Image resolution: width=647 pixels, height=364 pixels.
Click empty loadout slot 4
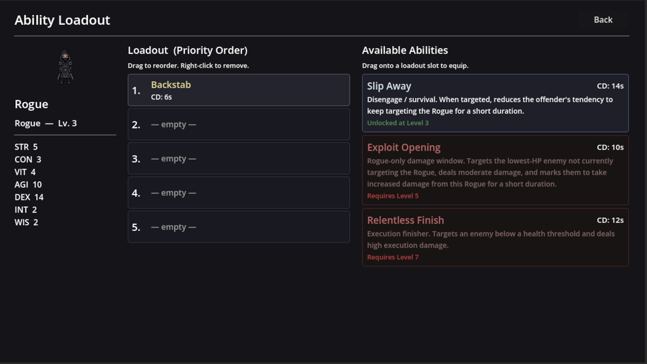click(239, 193)
